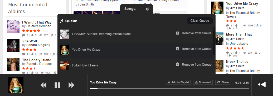The height and width of the screenshot is (96, 273).
Task: Skip to the next track
Action: click(x=71, y=85)
